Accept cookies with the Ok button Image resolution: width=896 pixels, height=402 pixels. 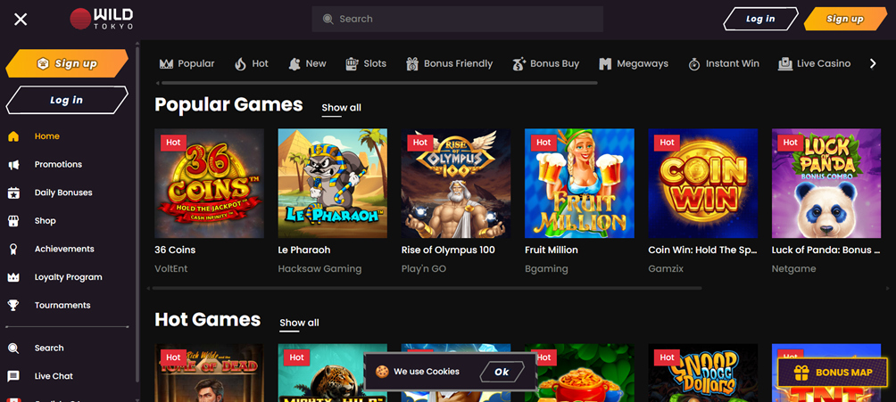pos(502,372)
